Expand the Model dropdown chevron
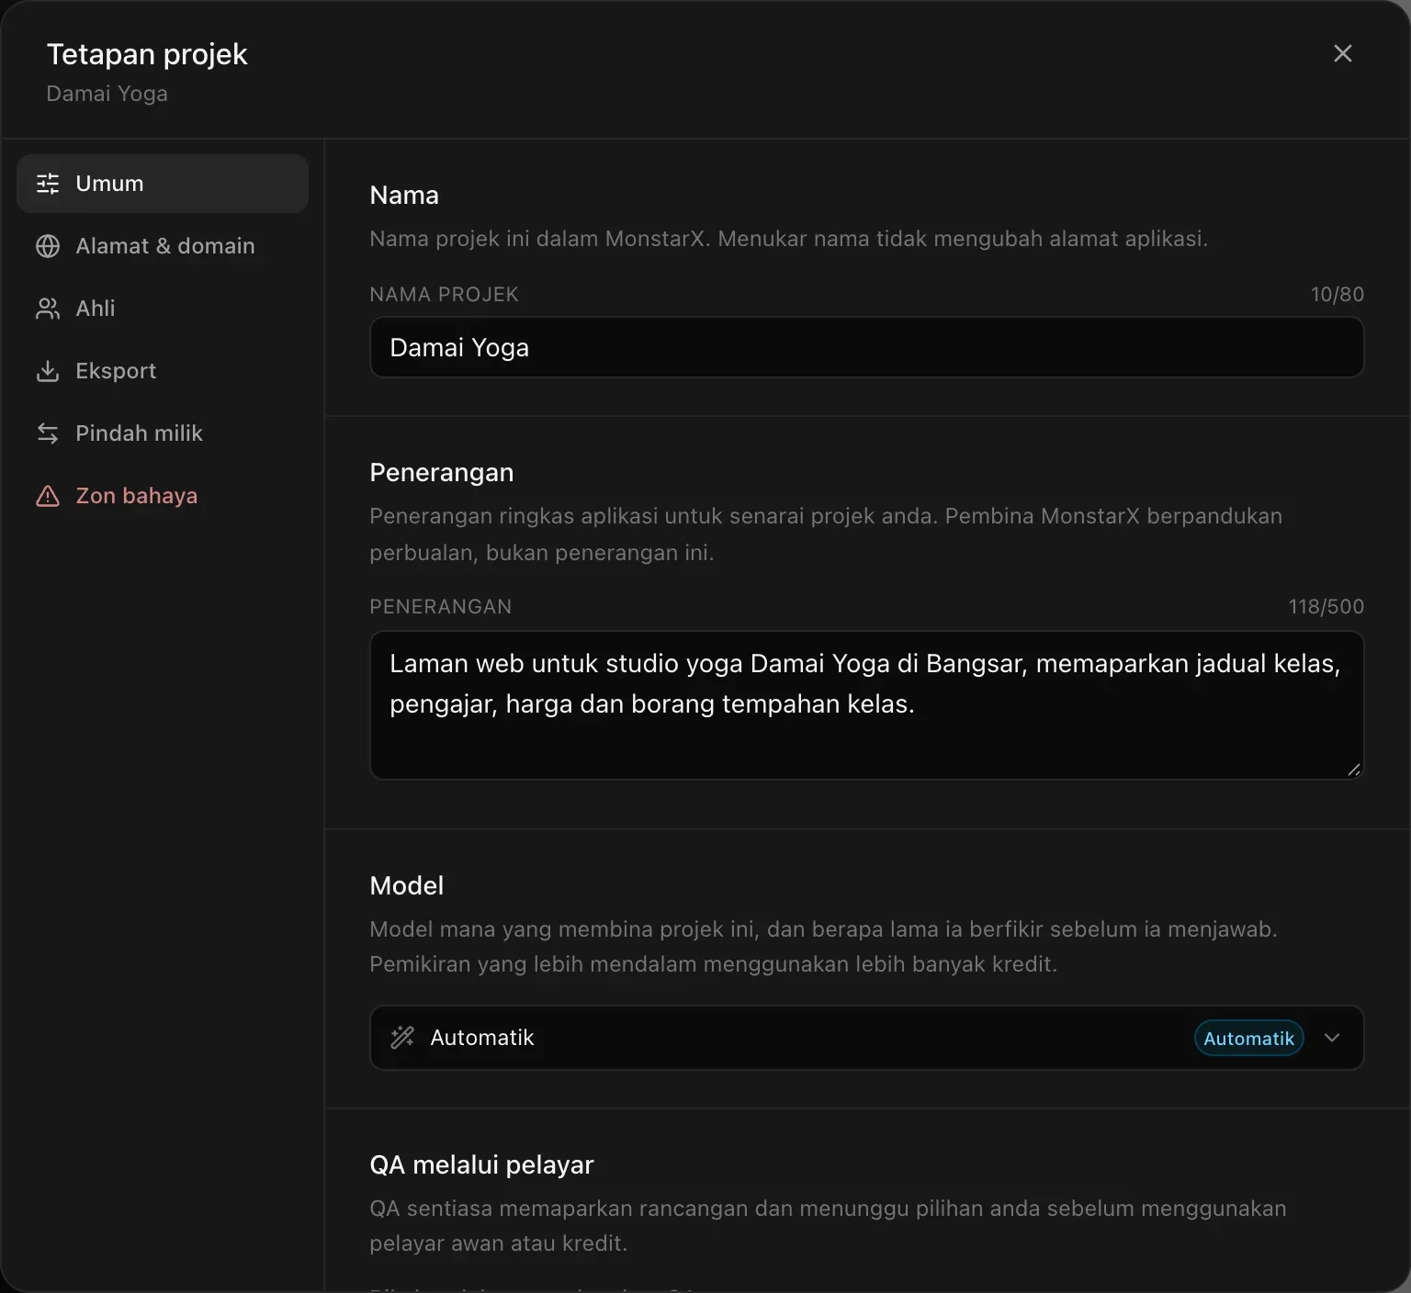1411x1293 pixels. (x=1332, y=1038)
